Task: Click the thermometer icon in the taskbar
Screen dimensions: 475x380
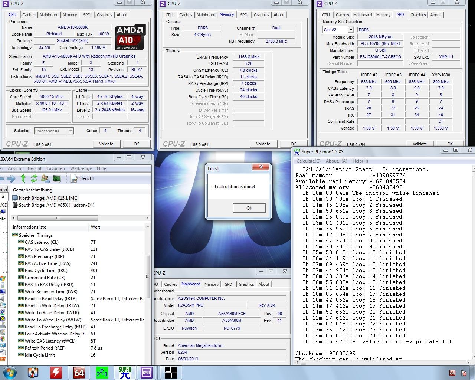Action: click(x=33, y=372)
